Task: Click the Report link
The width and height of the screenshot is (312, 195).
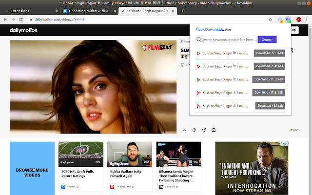Action: 294,130
